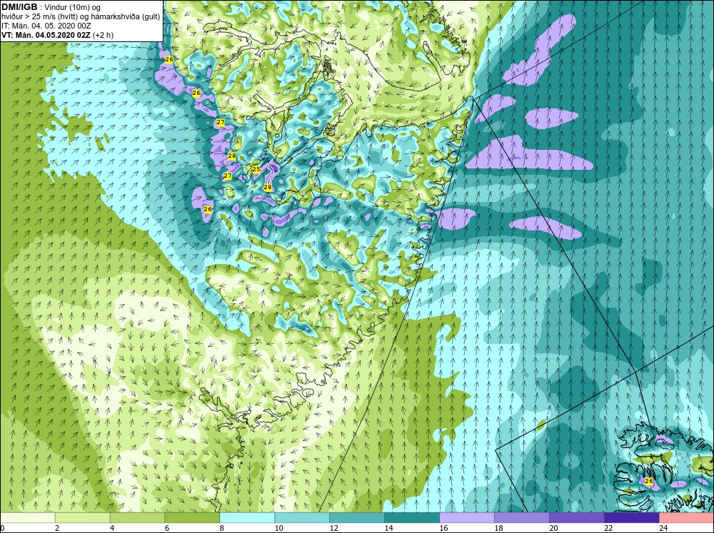
Task: Select the 18–20 m/s medium purple legend swatch
Action: (x=522, y=518)
